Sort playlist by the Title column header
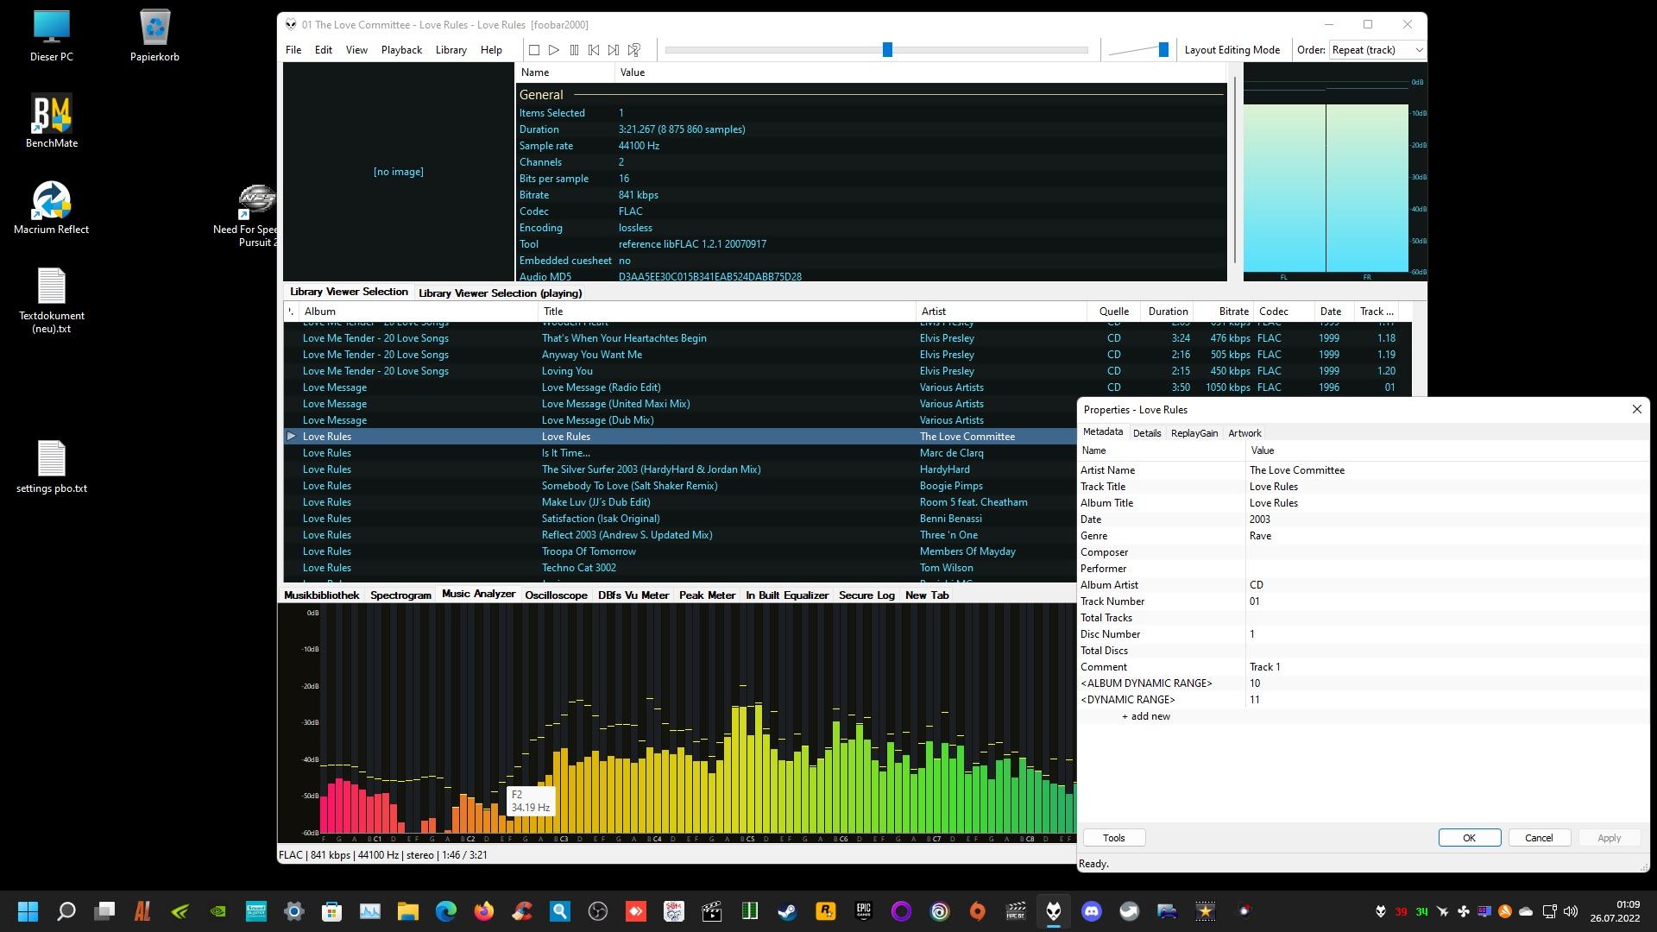Screen dimensions: 1657x932 pos(727,312)
